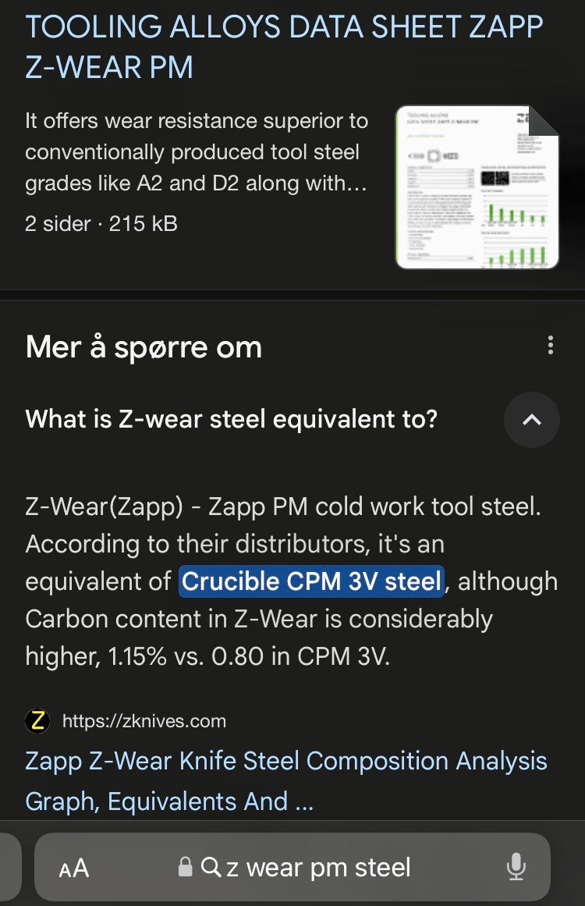Open the PDF data sheet thumbnail preview
Screen dimensions: 585x906
(477, 187)
